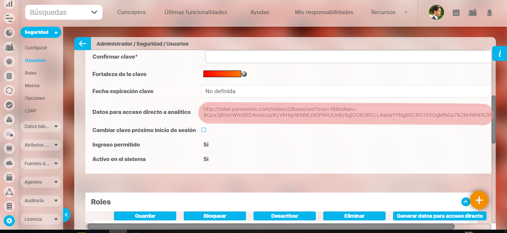Open the Búsquedas dropdown

pos(64,12)
